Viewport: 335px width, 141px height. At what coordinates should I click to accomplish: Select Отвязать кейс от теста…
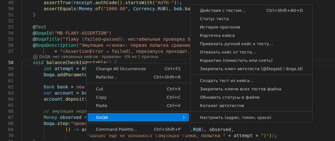[x=251, y=52]
